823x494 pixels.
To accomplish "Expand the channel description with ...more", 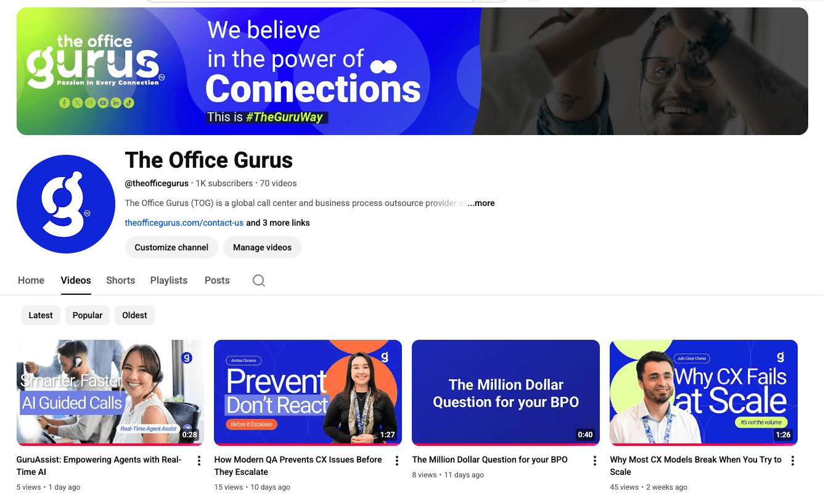I will point(481,203).
